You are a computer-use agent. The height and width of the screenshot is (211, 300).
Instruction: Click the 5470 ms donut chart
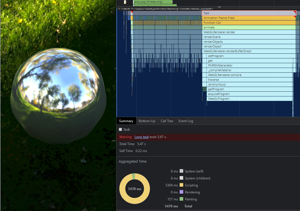click(x=135, y=189)
